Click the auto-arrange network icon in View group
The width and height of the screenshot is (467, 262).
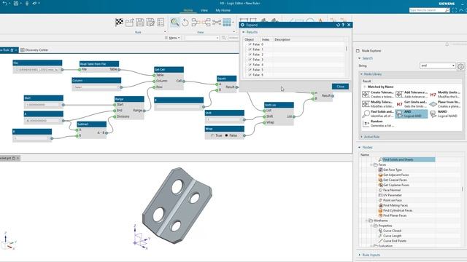pyautogui.click(x=217, y=23)
